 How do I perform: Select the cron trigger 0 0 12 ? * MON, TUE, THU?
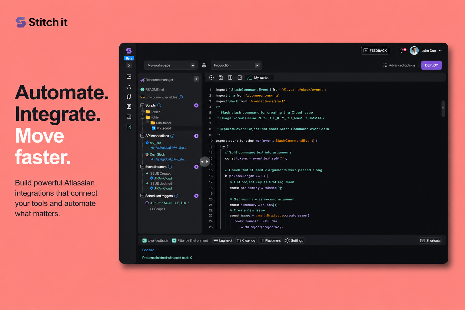167,203
